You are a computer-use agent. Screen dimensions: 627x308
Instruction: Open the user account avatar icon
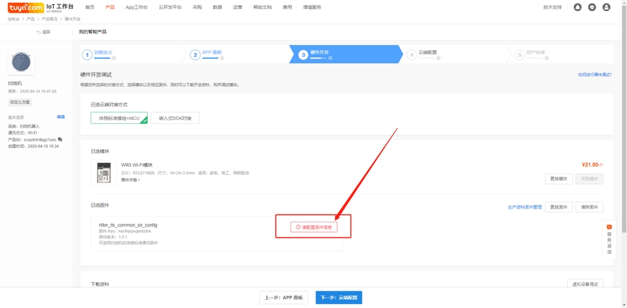[606, 7]
